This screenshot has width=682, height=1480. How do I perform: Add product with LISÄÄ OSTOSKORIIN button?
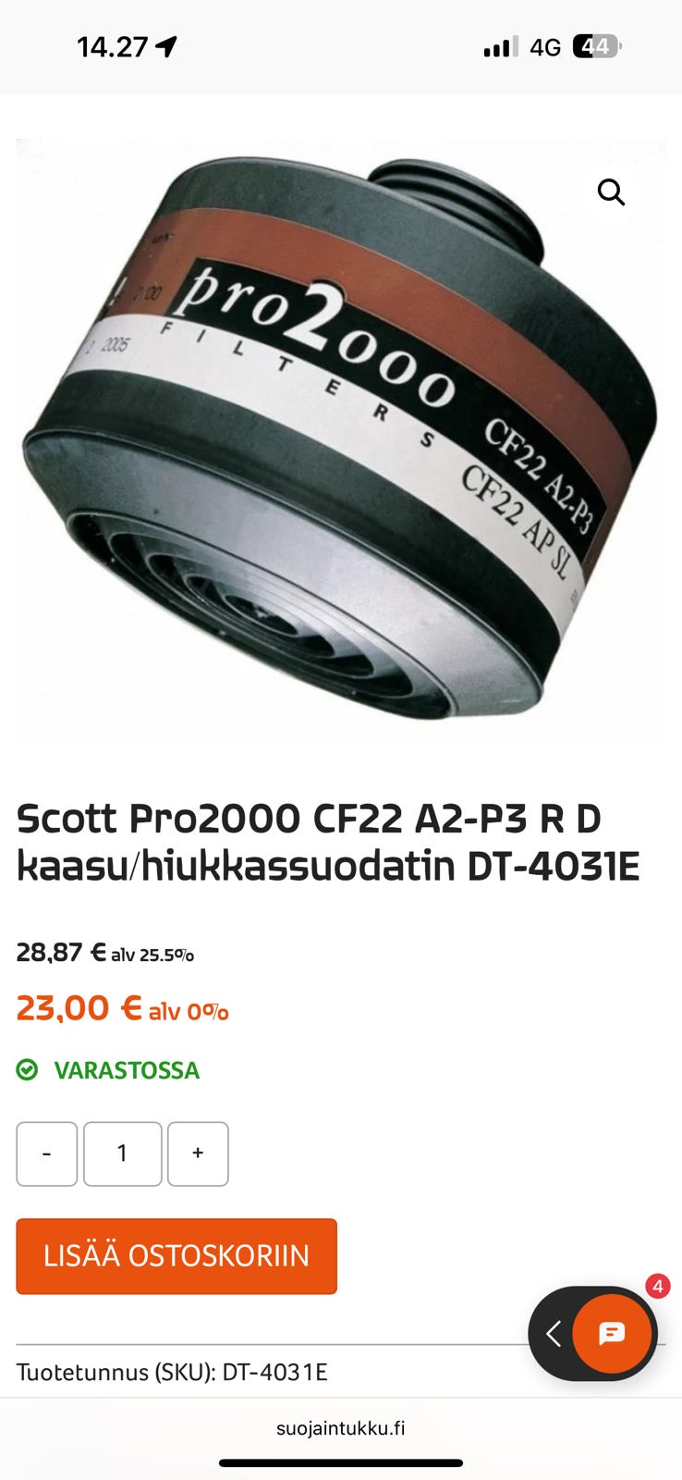click(x=177, y=1255)
